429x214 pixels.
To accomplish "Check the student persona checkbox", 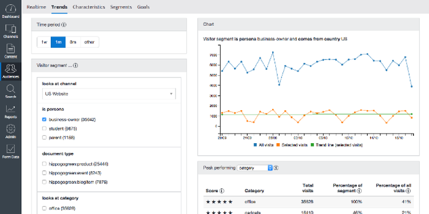I will pyautogui.click(x=44, y=128).
